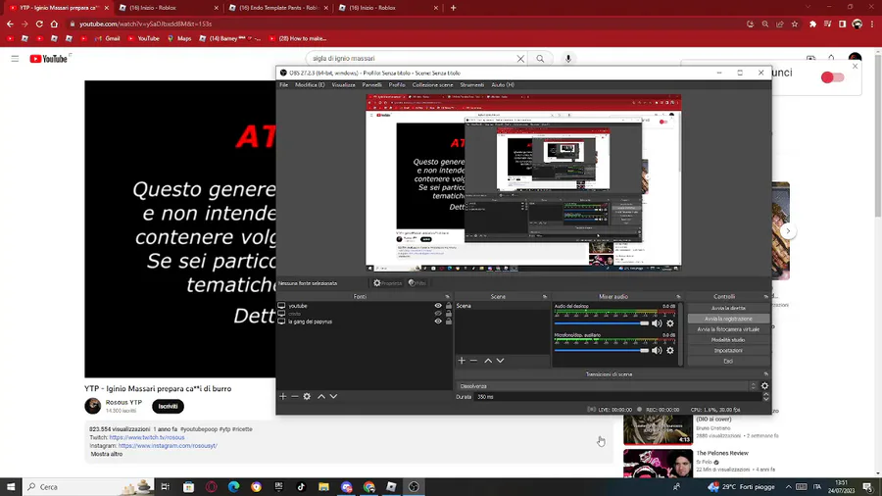Add a new scene with the plus icon
This screenshot has width=882, height=496.
point(462,361)
